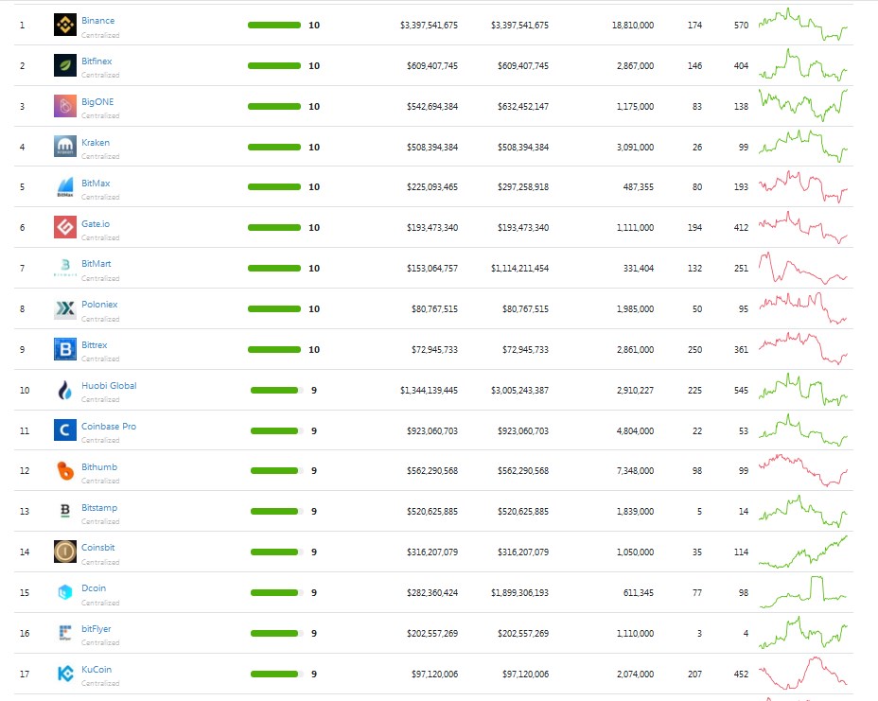Screen dimensions: 878x701
Task: Select BitMax's 487,355 visits value
Action: click(639, 187)
